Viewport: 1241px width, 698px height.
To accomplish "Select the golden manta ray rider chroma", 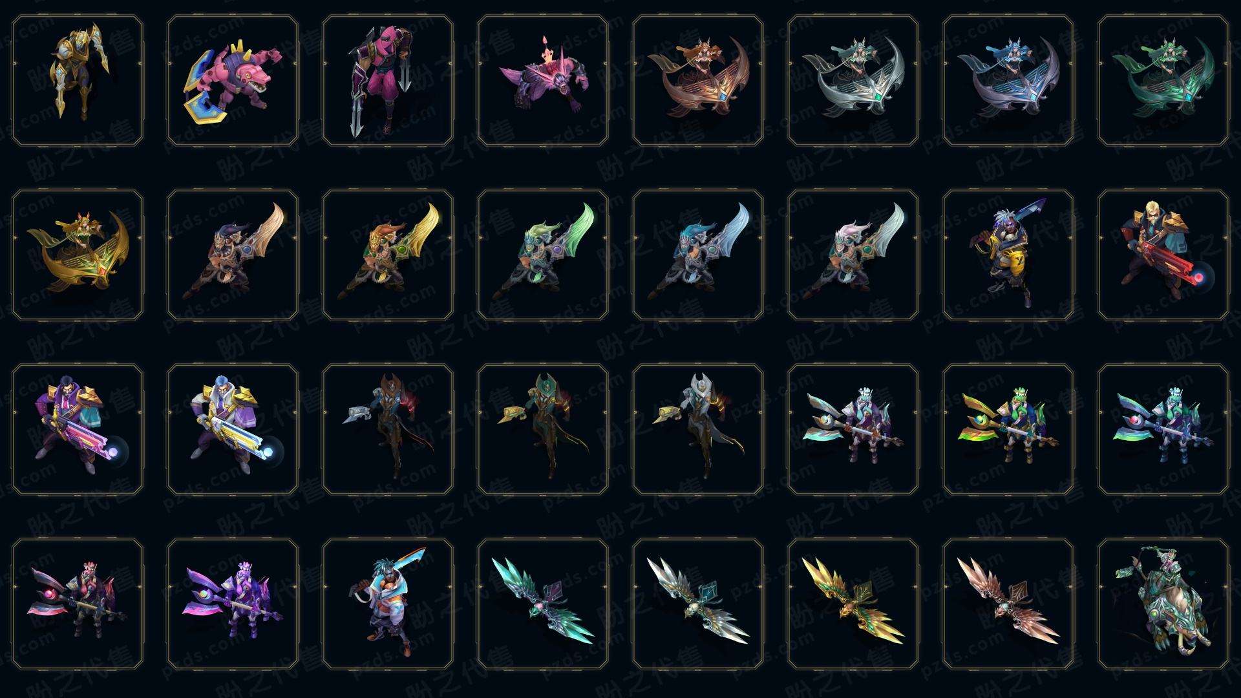I will 78,255.
